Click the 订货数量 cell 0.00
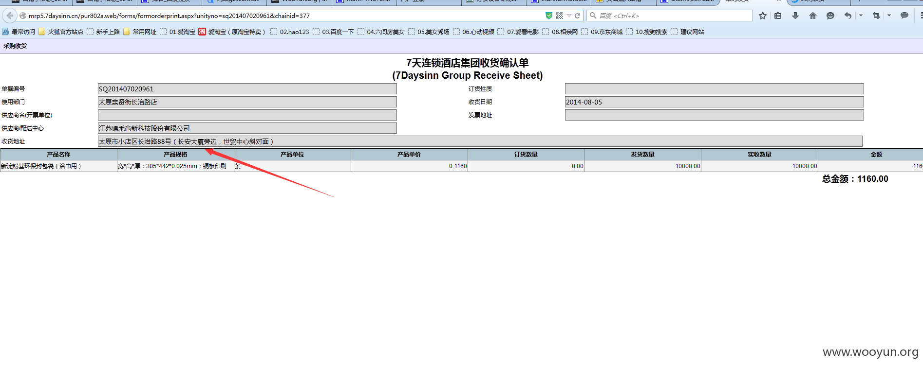Image resolution: width=923 pixels, height=366 pixels. [526, 166]
